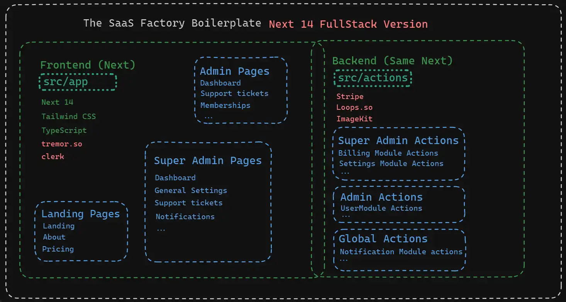Click the red 'tremor.so' label

pyautogui.click(x=62, y=144)
